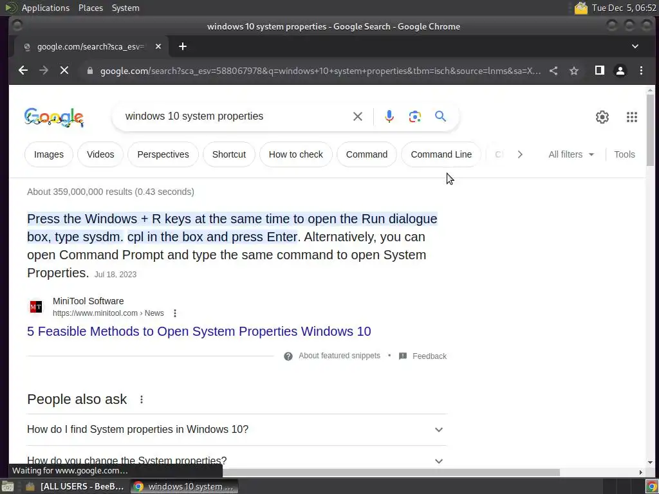Click the blue search magnifier button

pos(440,116)
